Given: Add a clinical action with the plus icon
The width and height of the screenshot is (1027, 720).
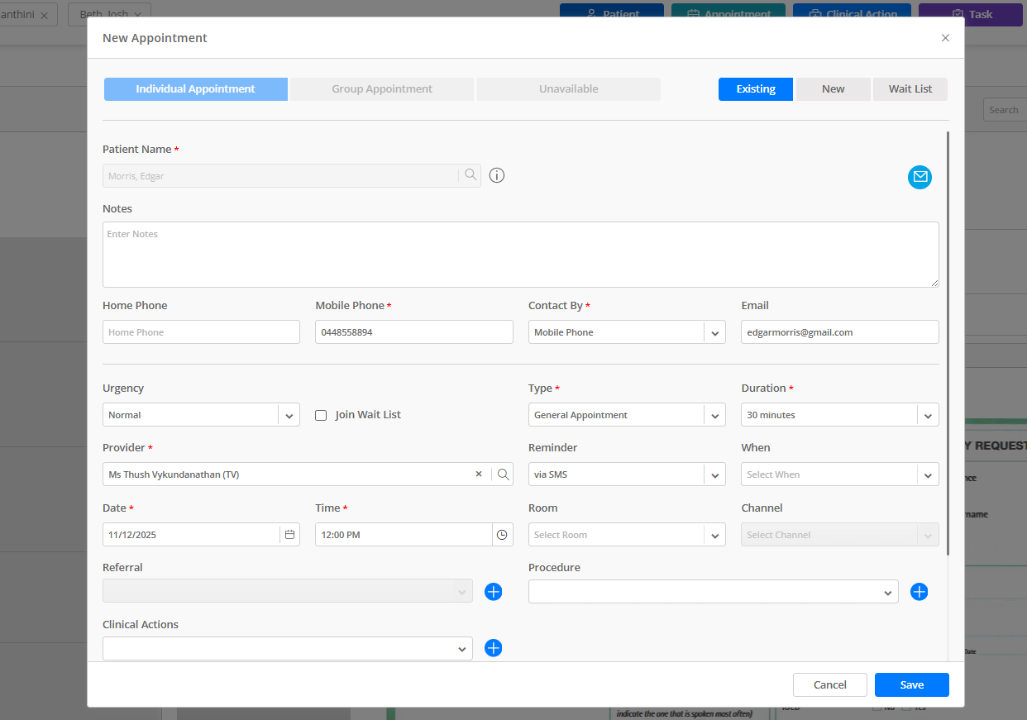Looking at the screenshot, I should [493, 648].
